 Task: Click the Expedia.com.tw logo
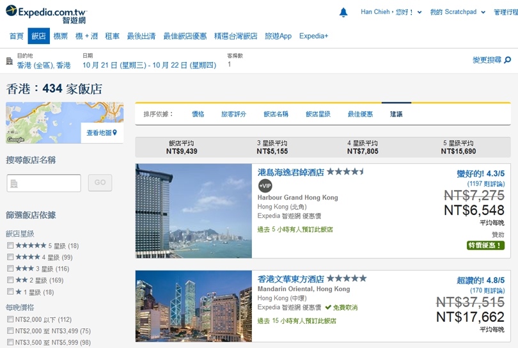[46, 14]
